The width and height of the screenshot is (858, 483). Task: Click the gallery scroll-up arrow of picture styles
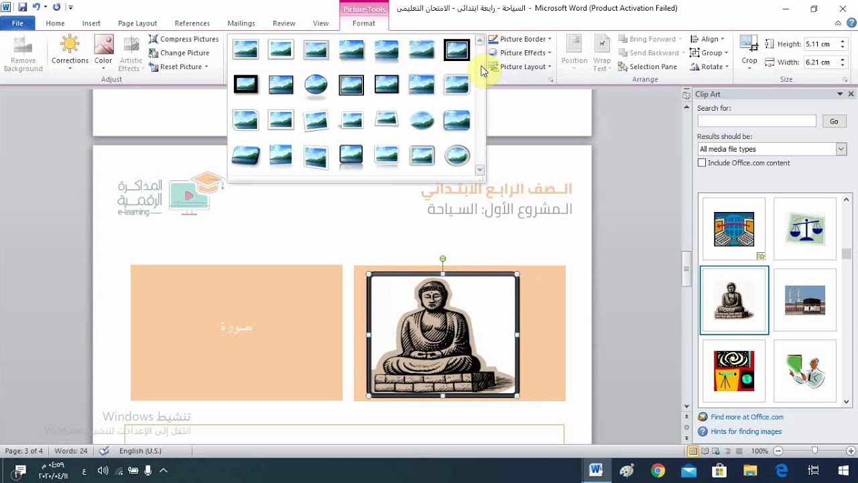click(480, 40)
